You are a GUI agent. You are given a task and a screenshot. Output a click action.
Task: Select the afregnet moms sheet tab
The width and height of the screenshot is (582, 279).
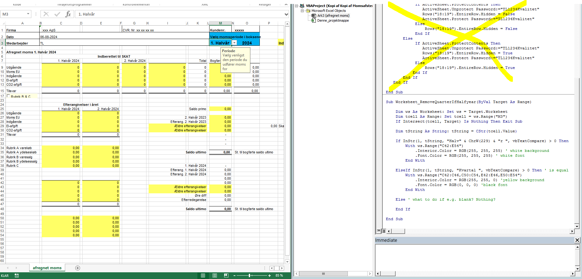pyautogui.click(x=47, y=268)
